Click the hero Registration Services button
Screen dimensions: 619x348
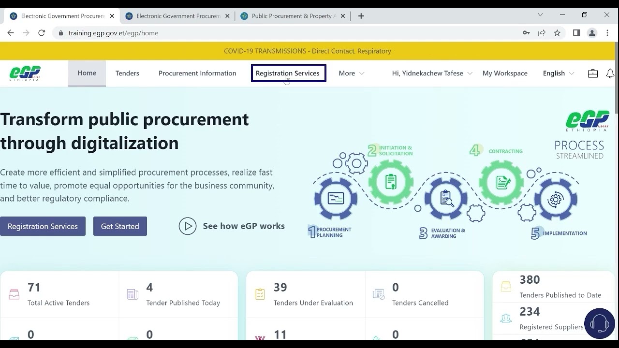[x=43, y=226]
